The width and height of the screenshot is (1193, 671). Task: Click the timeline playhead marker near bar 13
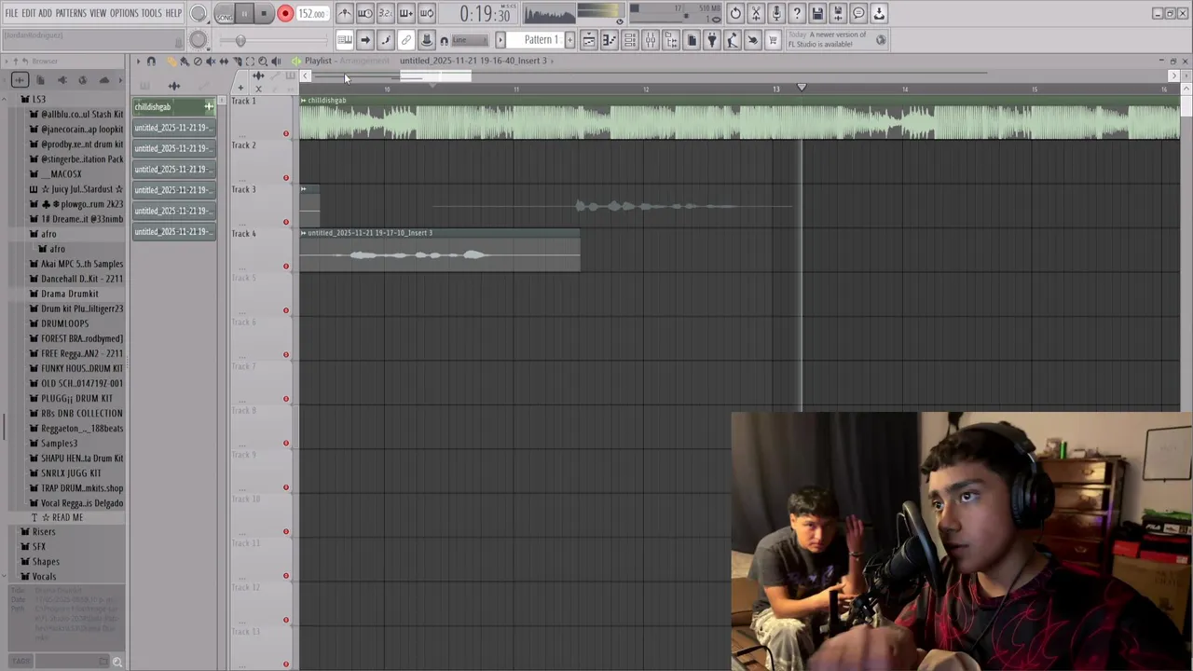tap(802, 88)
